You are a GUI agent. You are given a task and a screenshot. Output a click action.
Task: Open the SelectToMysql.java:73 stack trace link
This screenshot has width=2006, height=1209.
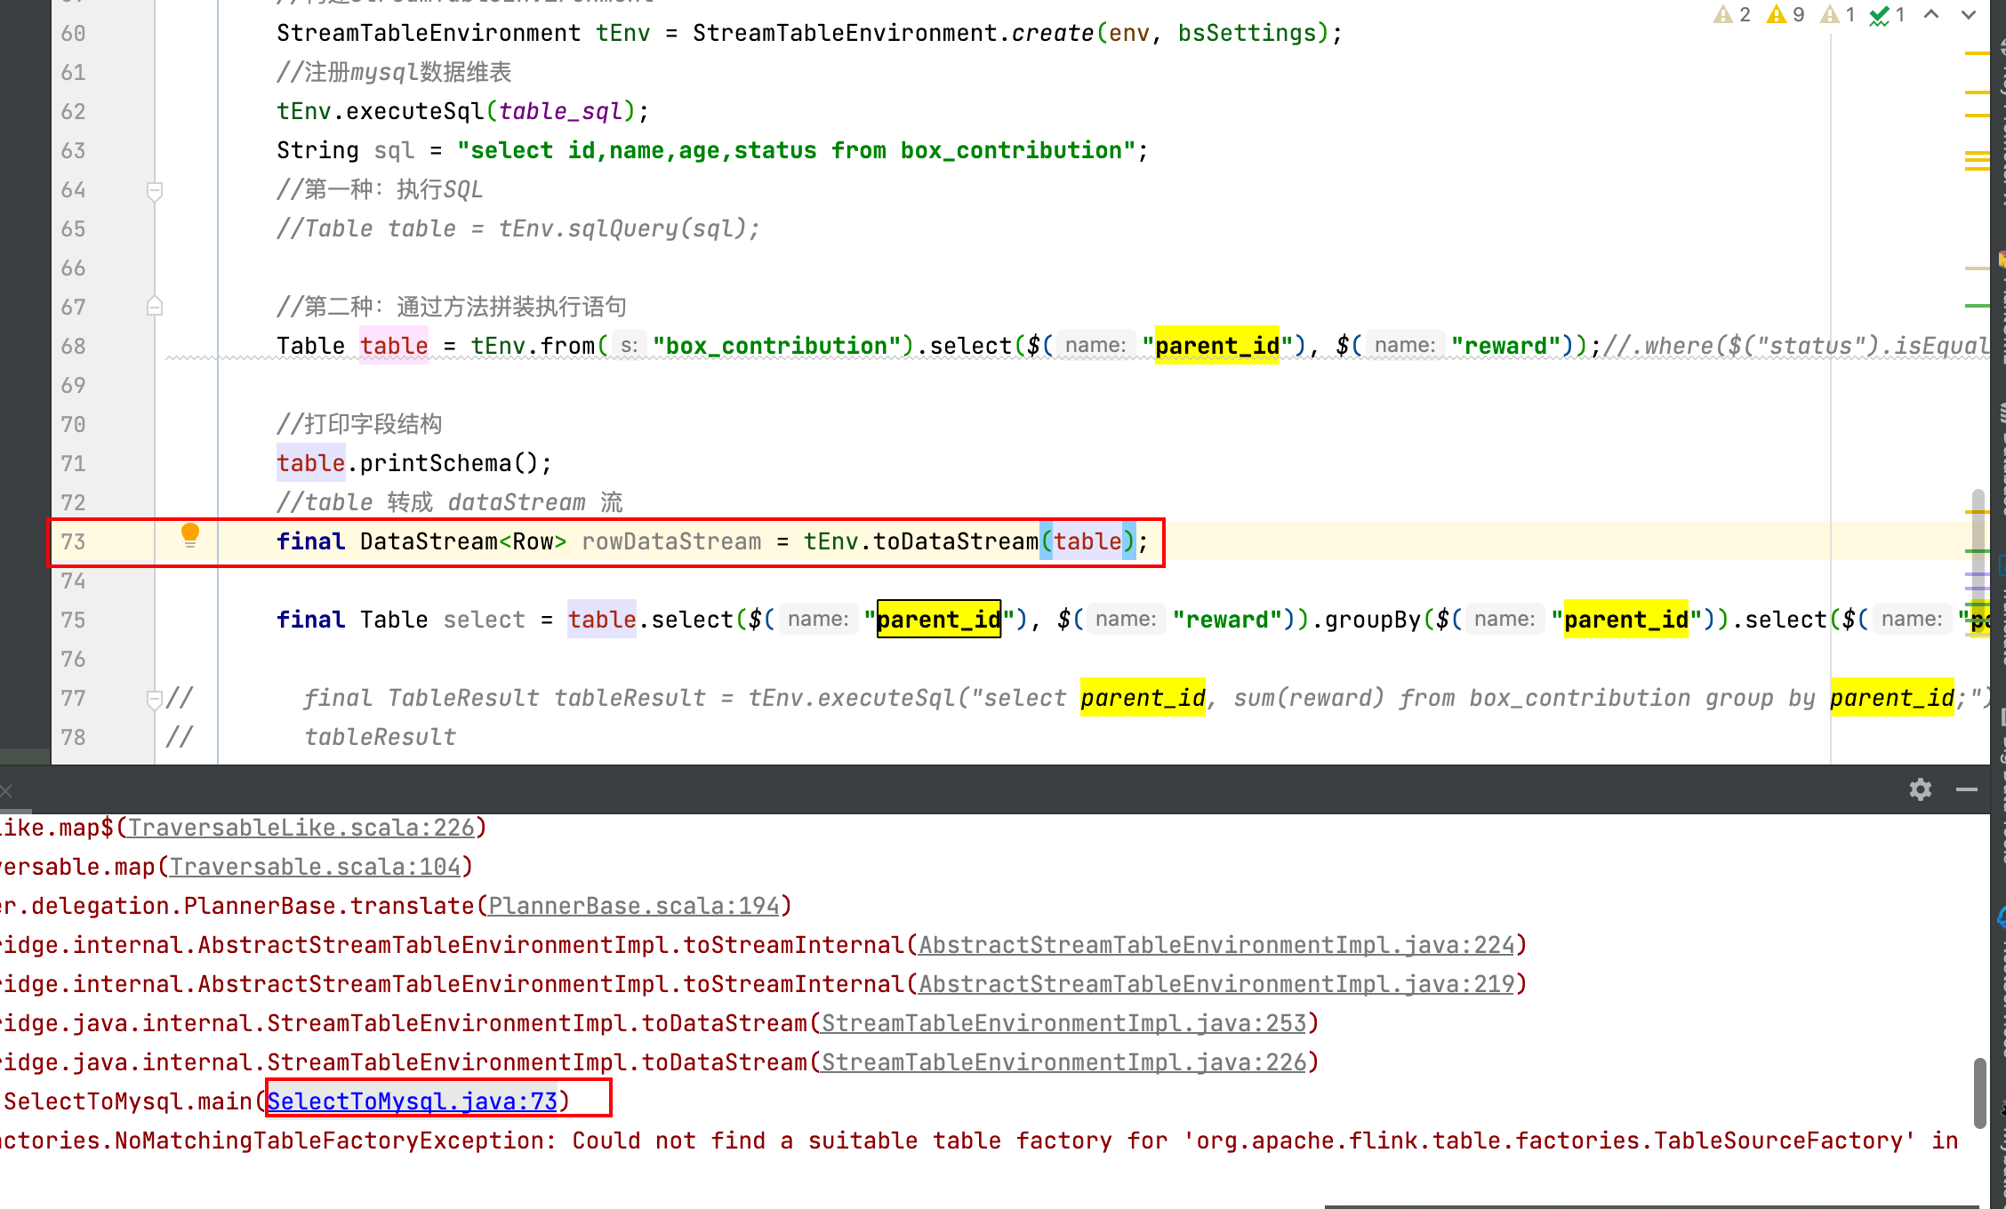[x=412, y=1101]
